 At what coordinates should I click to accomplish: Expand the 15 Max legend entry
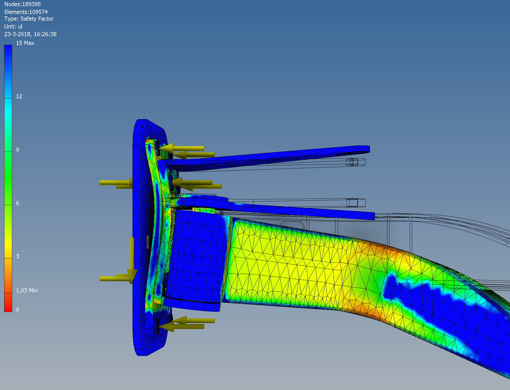click(25, 43)
